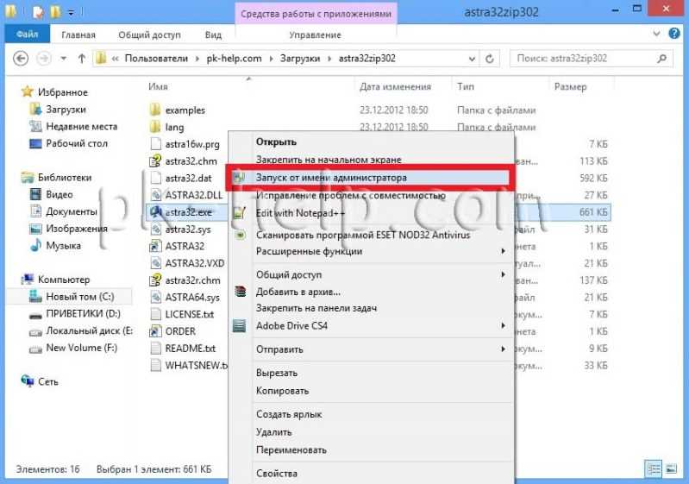This screenshot has width=689, height=484.
Task: Choose 'Запуск от имени администратора'
Action: point(331,177)
